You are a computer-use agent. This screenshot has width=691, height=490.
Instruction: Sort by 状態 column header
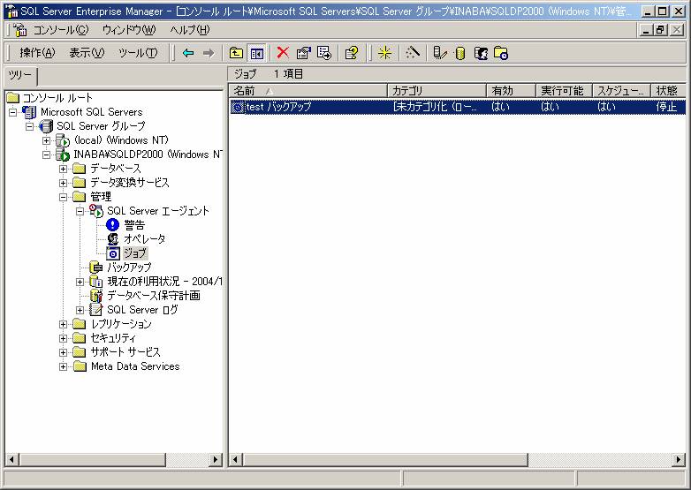[668, 91]
